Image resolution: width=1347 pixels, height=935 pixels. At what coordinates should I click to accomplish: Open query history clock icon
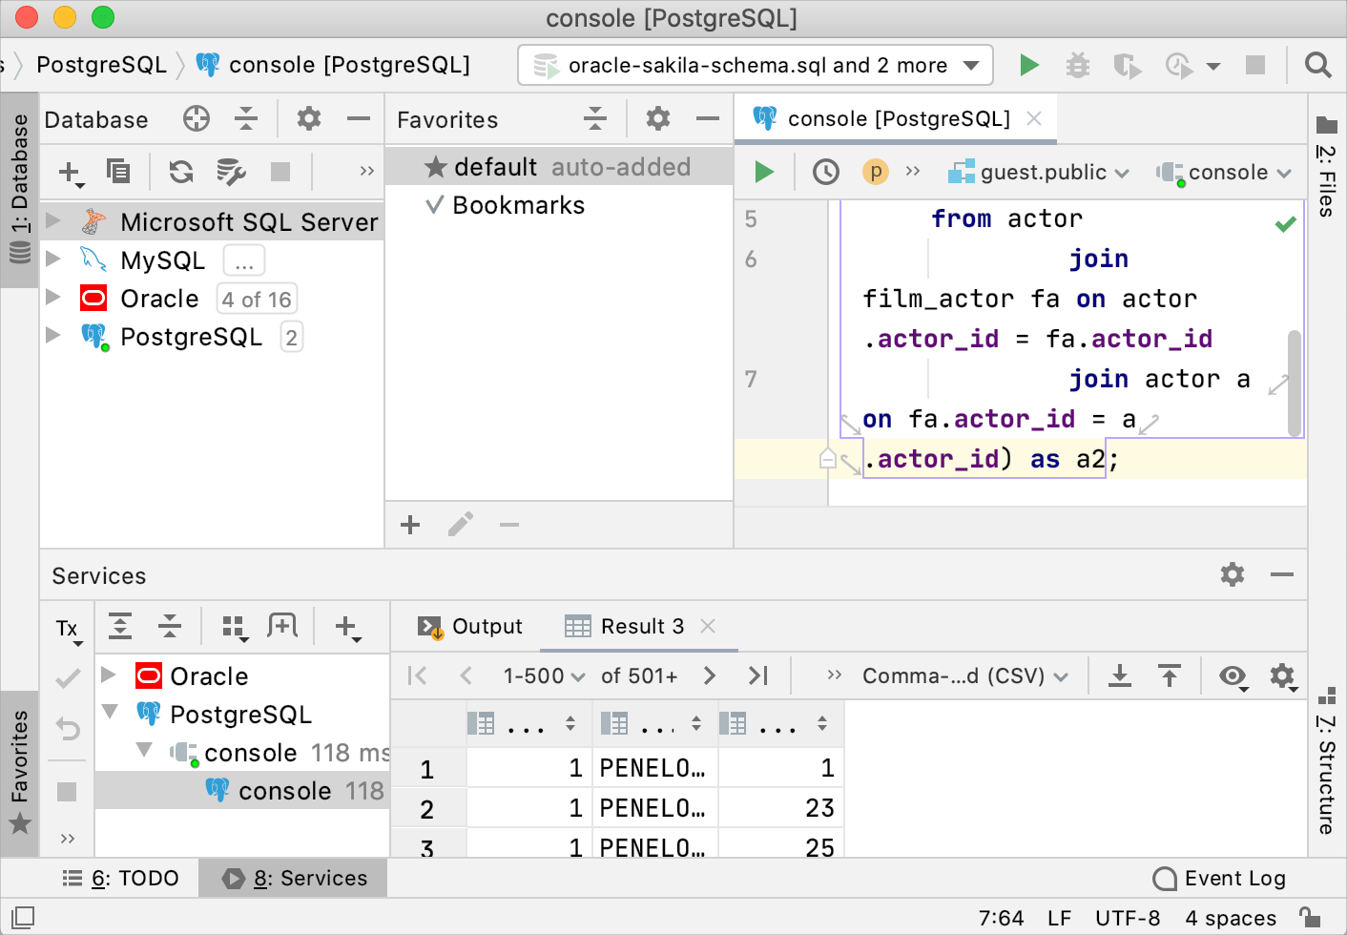(x=825, y=172)
